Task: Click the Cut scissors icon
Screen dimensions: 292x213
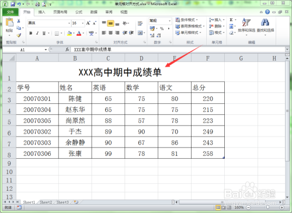Action: click(x=19, y=21)
